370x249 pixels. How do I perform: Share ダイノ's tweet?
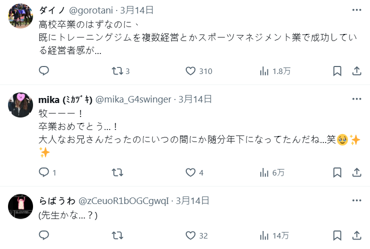tap(357, 71)
